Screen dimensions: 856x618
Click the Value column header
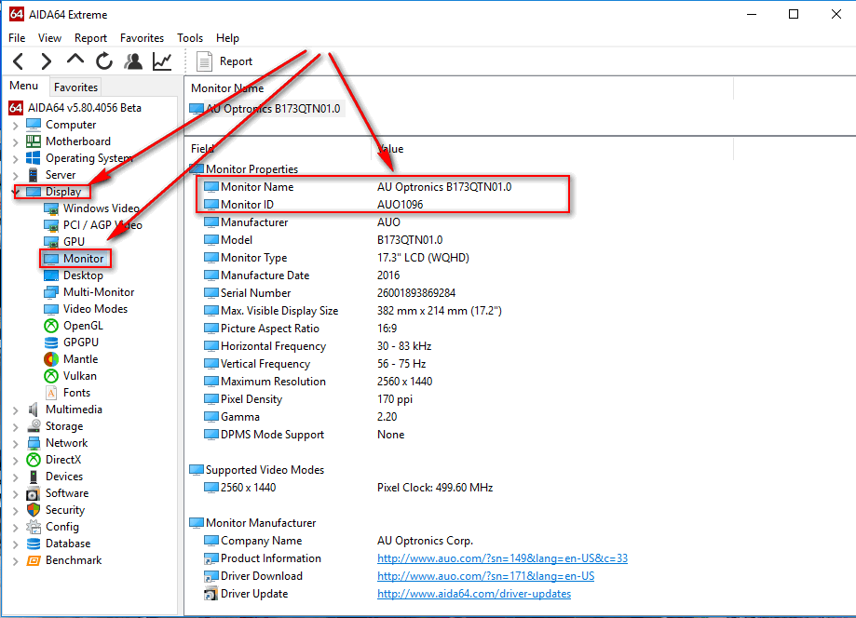coord(552,148)
